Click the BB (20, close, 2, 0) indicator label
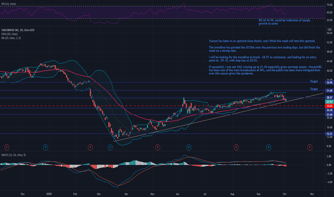 pyautogui.click(x=11, y=38)
